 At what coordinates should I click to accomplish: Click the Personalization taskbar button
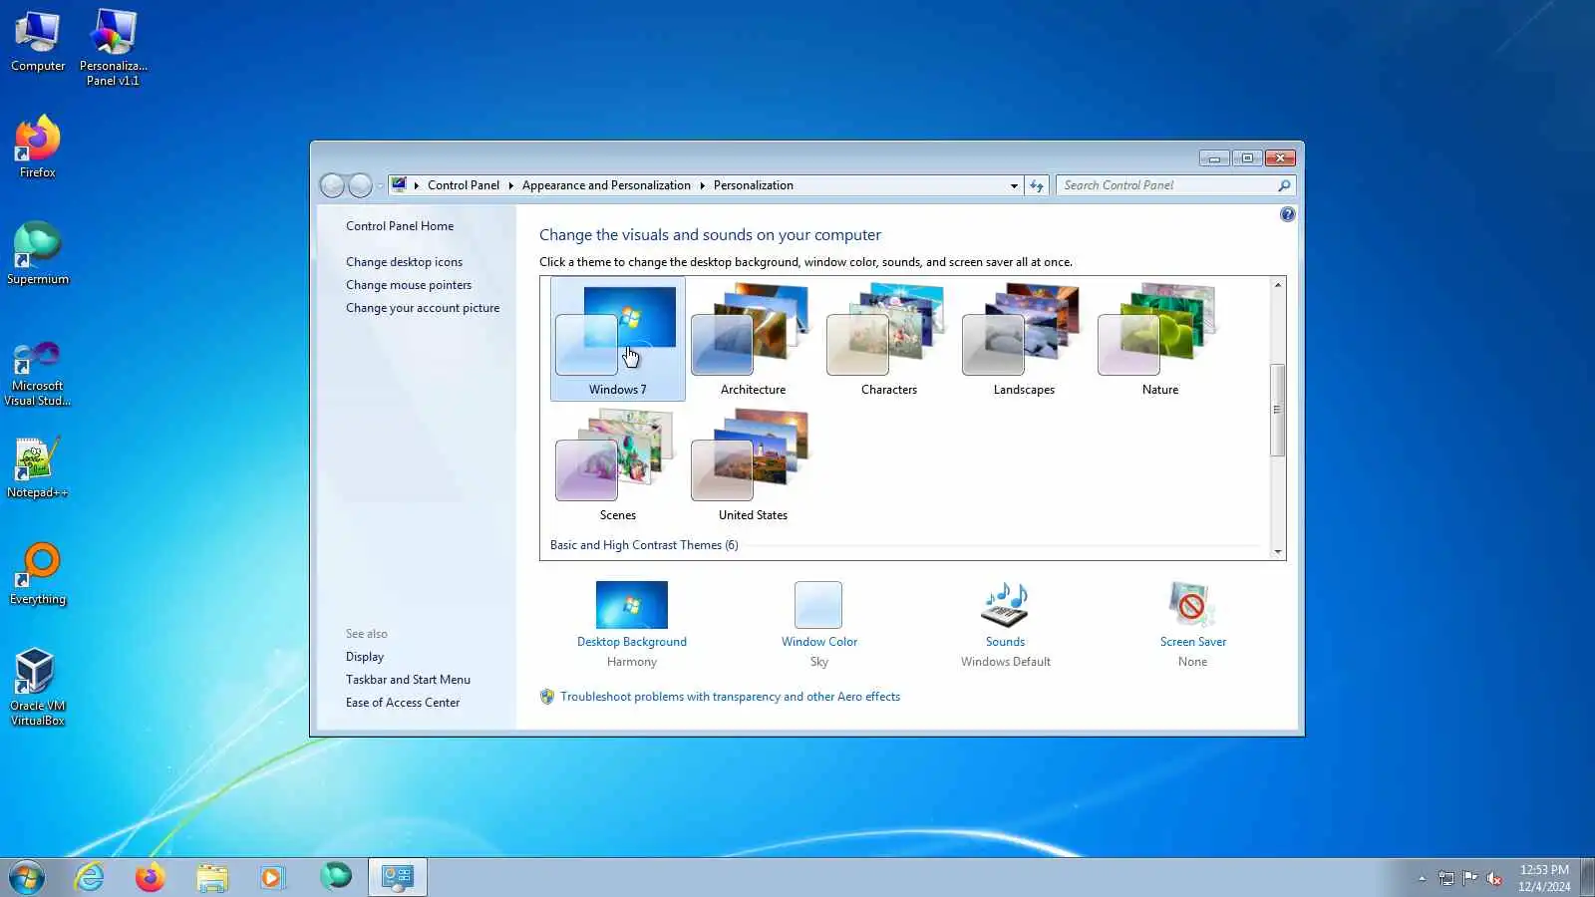398,877
